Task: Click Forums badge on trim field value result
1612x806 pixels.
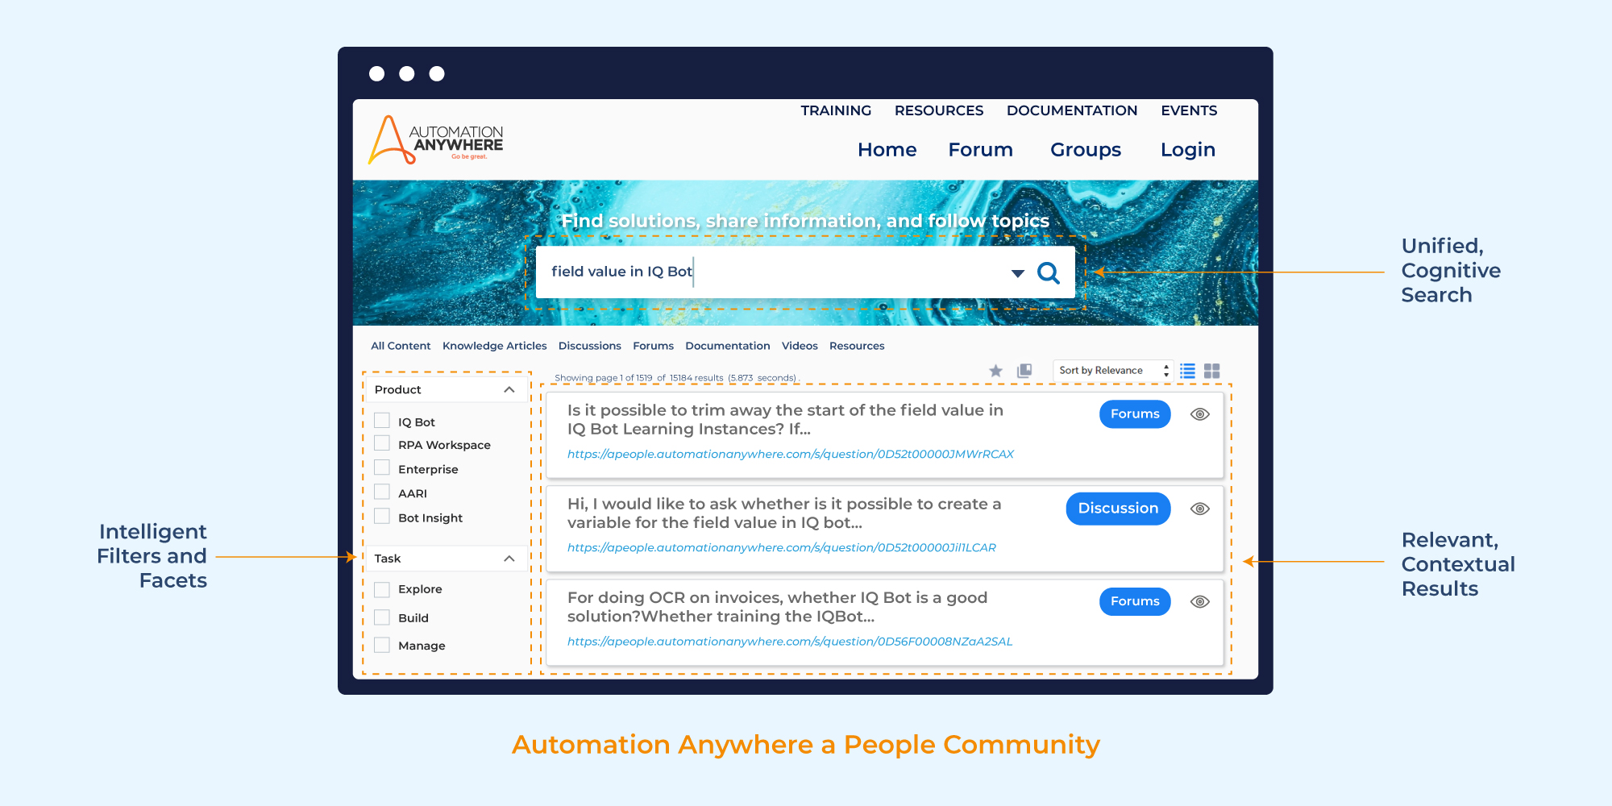Action: coord(1135,414)
